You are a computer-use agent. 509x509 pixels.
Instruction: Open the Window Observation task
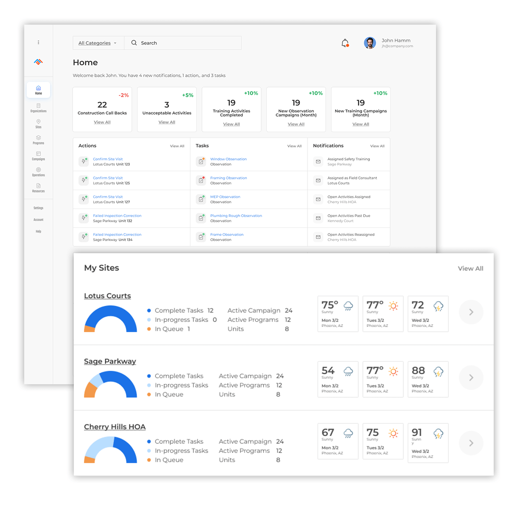point(228,159)
